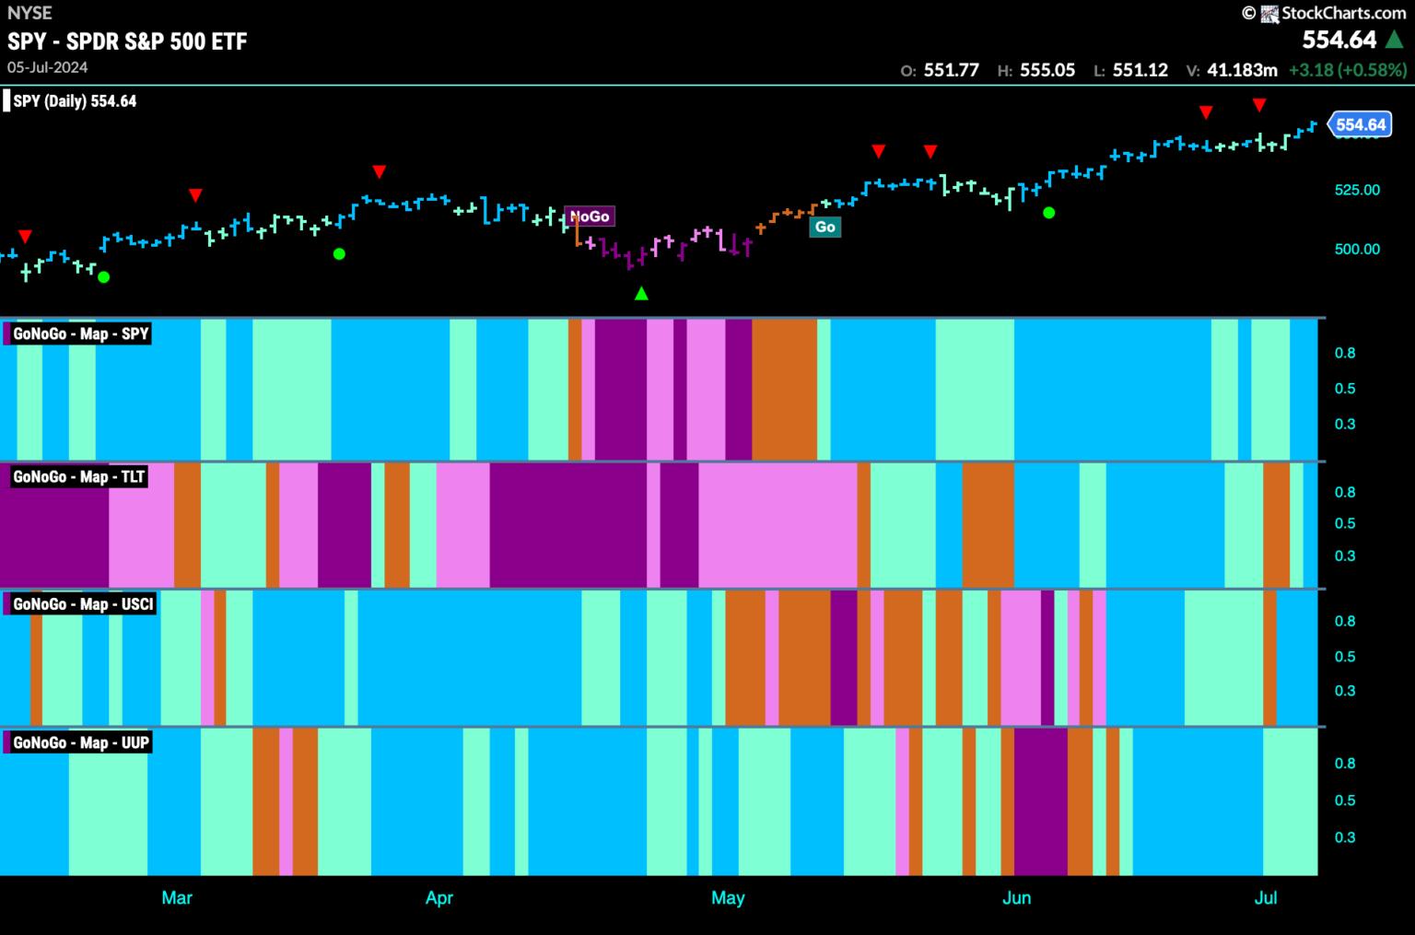Click the May label on the date axis
The height and width of the screenshot is (935, 1415).
(x=728, y=897)
